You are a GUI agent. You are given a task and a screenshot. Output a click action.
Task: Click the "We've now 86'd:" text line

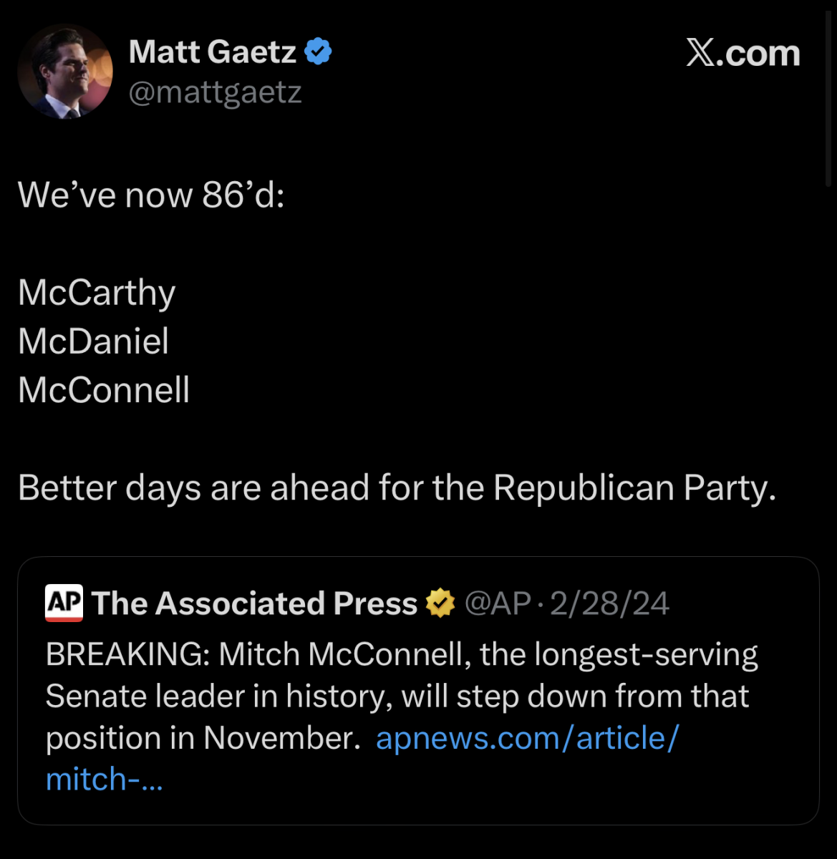pyautogui.click(x=151, y=195)
